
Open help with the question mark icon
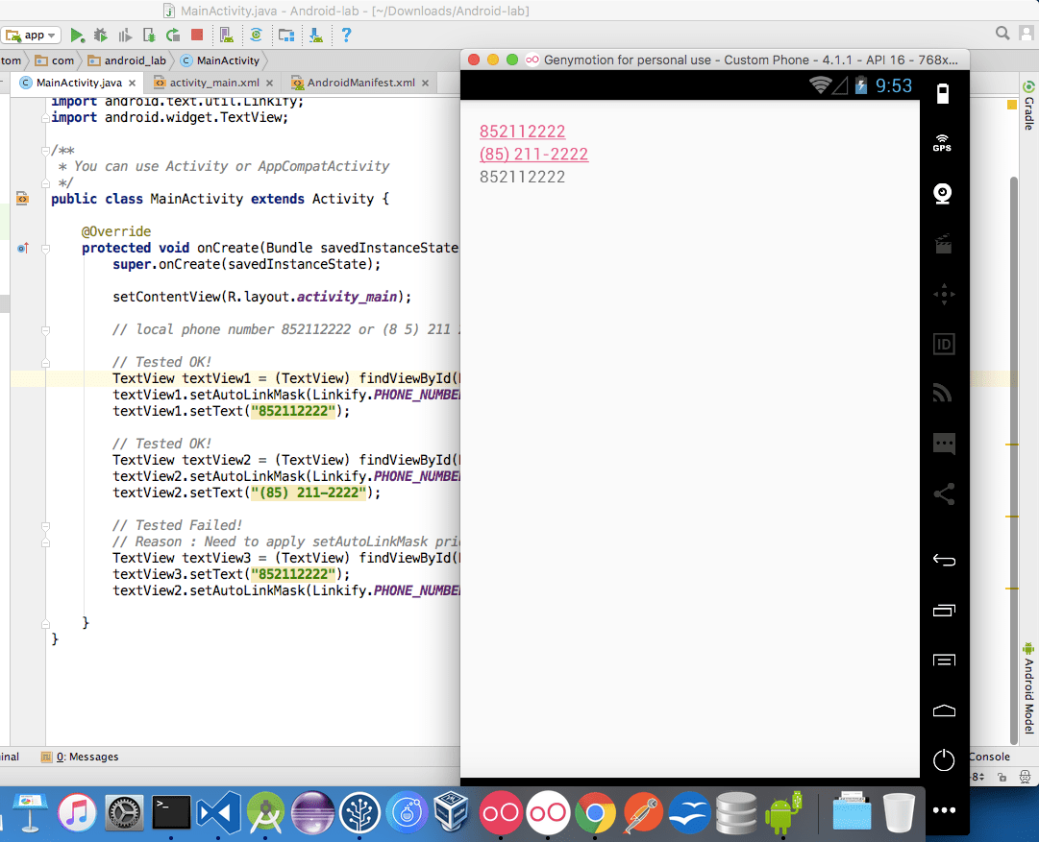346,36
